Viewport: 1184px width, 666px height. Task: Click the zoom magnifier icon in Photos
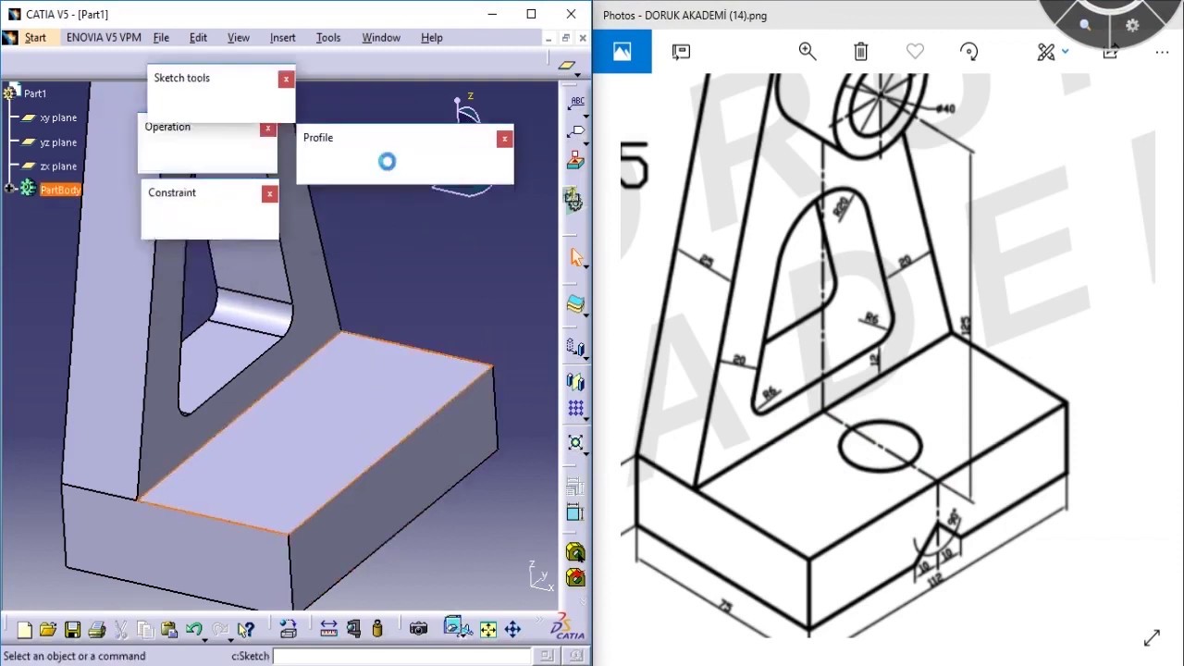click(x=807, y=52)
